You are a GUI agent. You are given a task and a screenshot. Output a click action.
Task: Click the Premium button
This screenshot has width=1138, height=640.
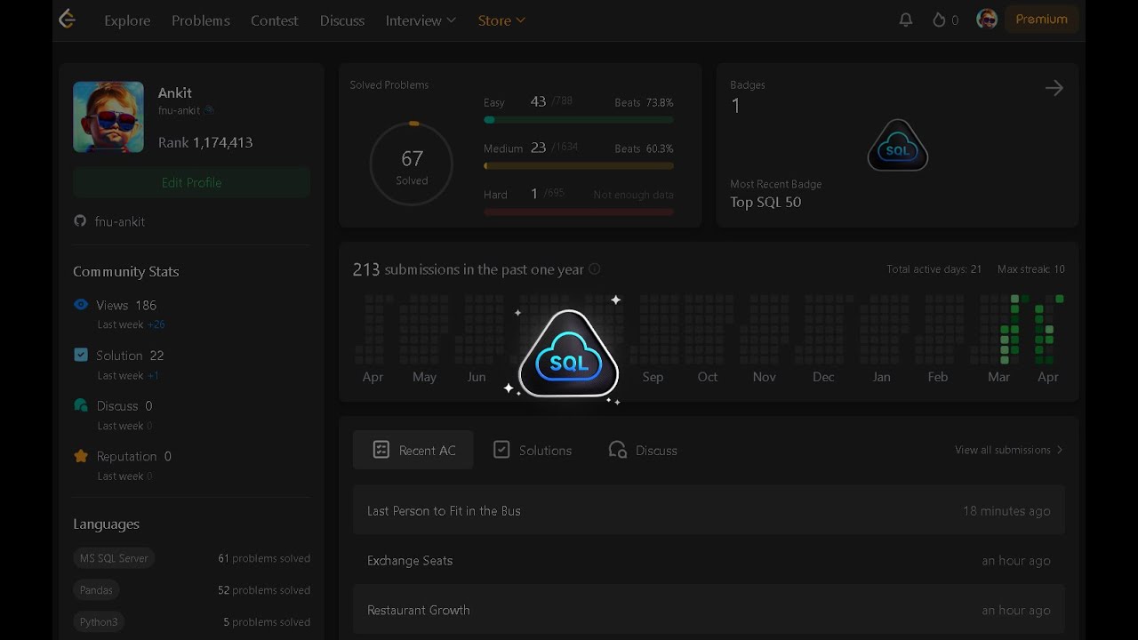click(1041, 19)
